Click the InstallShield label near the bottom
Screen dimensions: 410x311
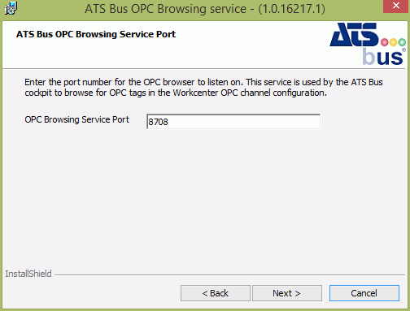[28, 274]
